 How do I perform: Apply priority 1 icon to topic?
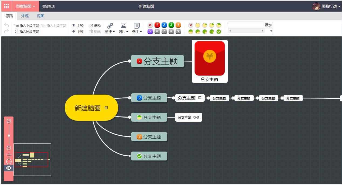[157, 25]
